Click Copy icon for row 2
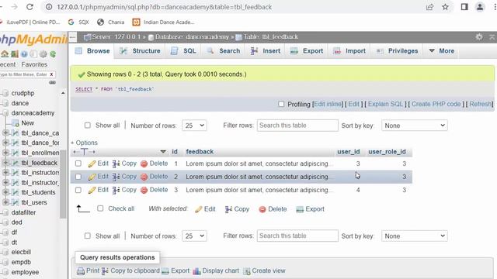 tap(116, 177)
